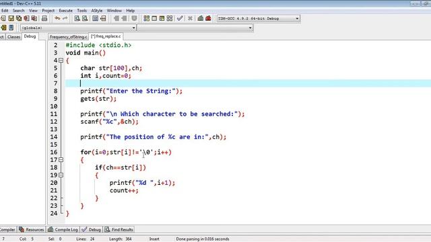Switch to the Frequency_ofString.c file tab
Screen dimensions: 431x242
[x=68, y=37]
